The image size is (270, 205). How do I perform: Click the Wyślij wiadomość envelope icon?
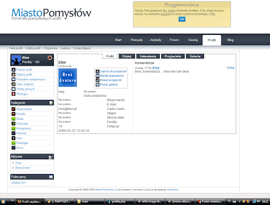(x=98, y=76)
